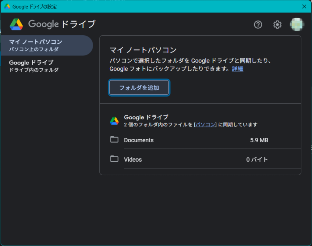Screen dimensions: 312x246
Task: Close the Google ドライブの設定 window
Action: coord(304,7)
